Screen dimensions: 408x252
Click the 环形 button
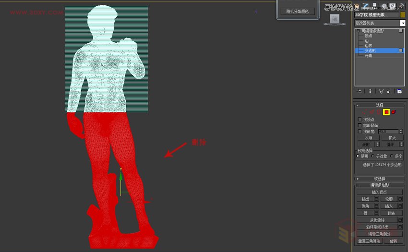pyautogui.click(x=366, y=144)
